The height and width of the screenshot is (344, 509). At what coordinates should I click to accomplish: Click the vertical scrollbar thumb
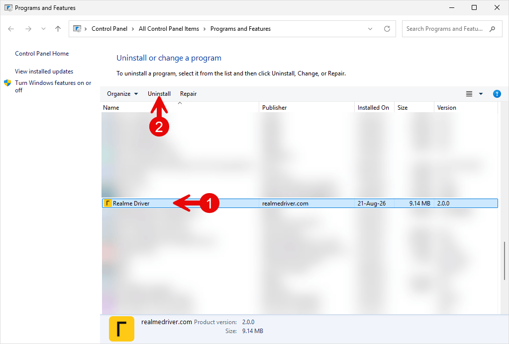click(504, 261)
